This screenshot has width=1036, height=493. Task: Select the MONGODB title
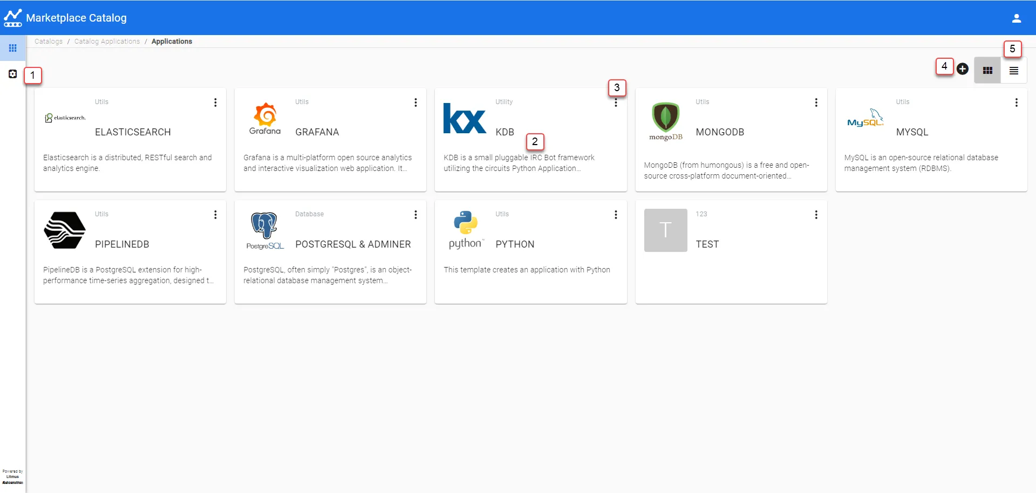point(720,132)
